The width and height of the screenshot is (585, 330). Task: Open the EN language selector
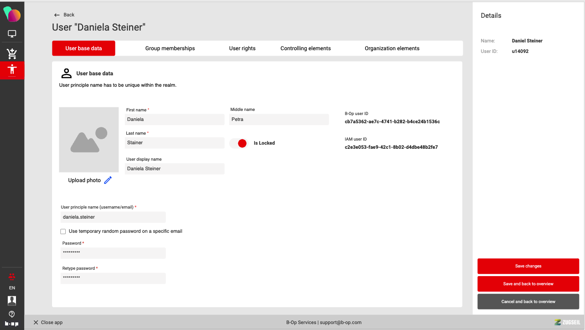pos(12,288)
